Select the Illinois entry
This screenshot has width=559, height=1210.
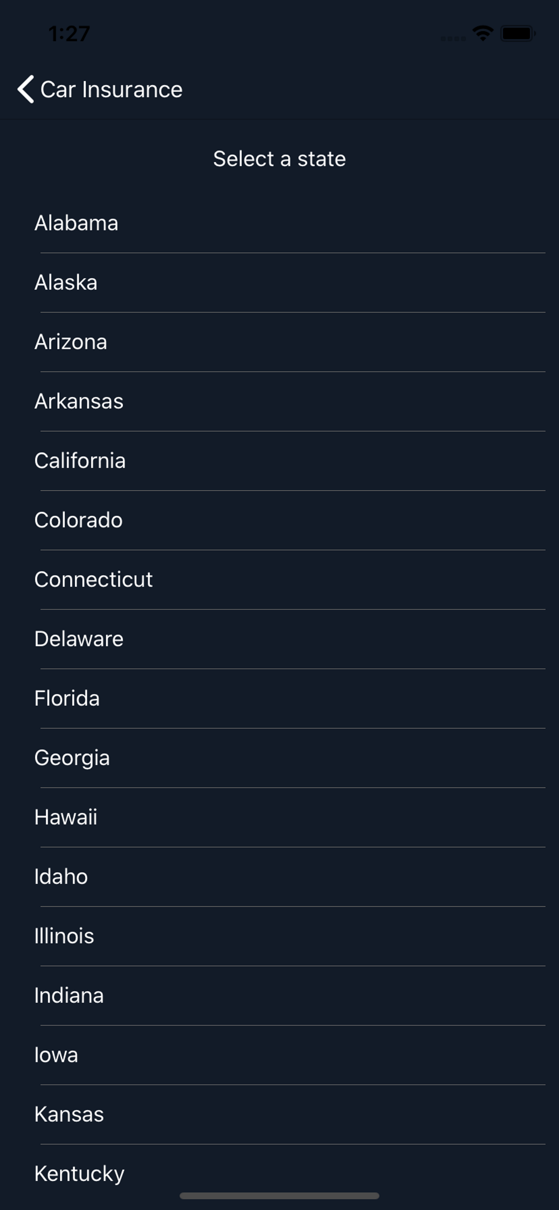[64, 936]
